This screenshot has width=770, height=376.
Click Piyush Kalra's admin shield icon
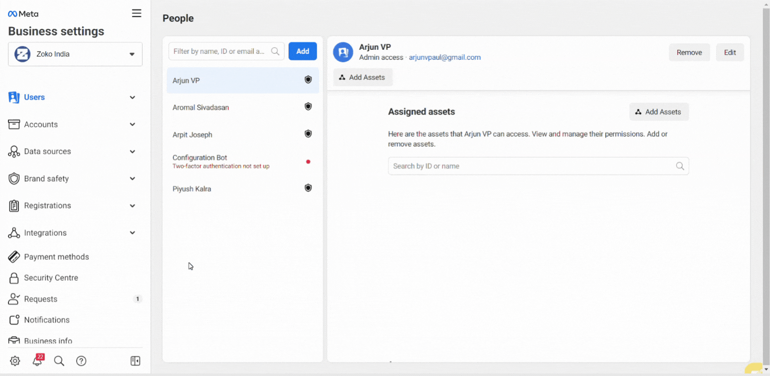[308, 188]
